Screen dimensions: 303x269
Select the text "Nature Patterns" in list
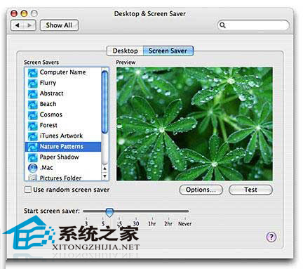point(62,147)
